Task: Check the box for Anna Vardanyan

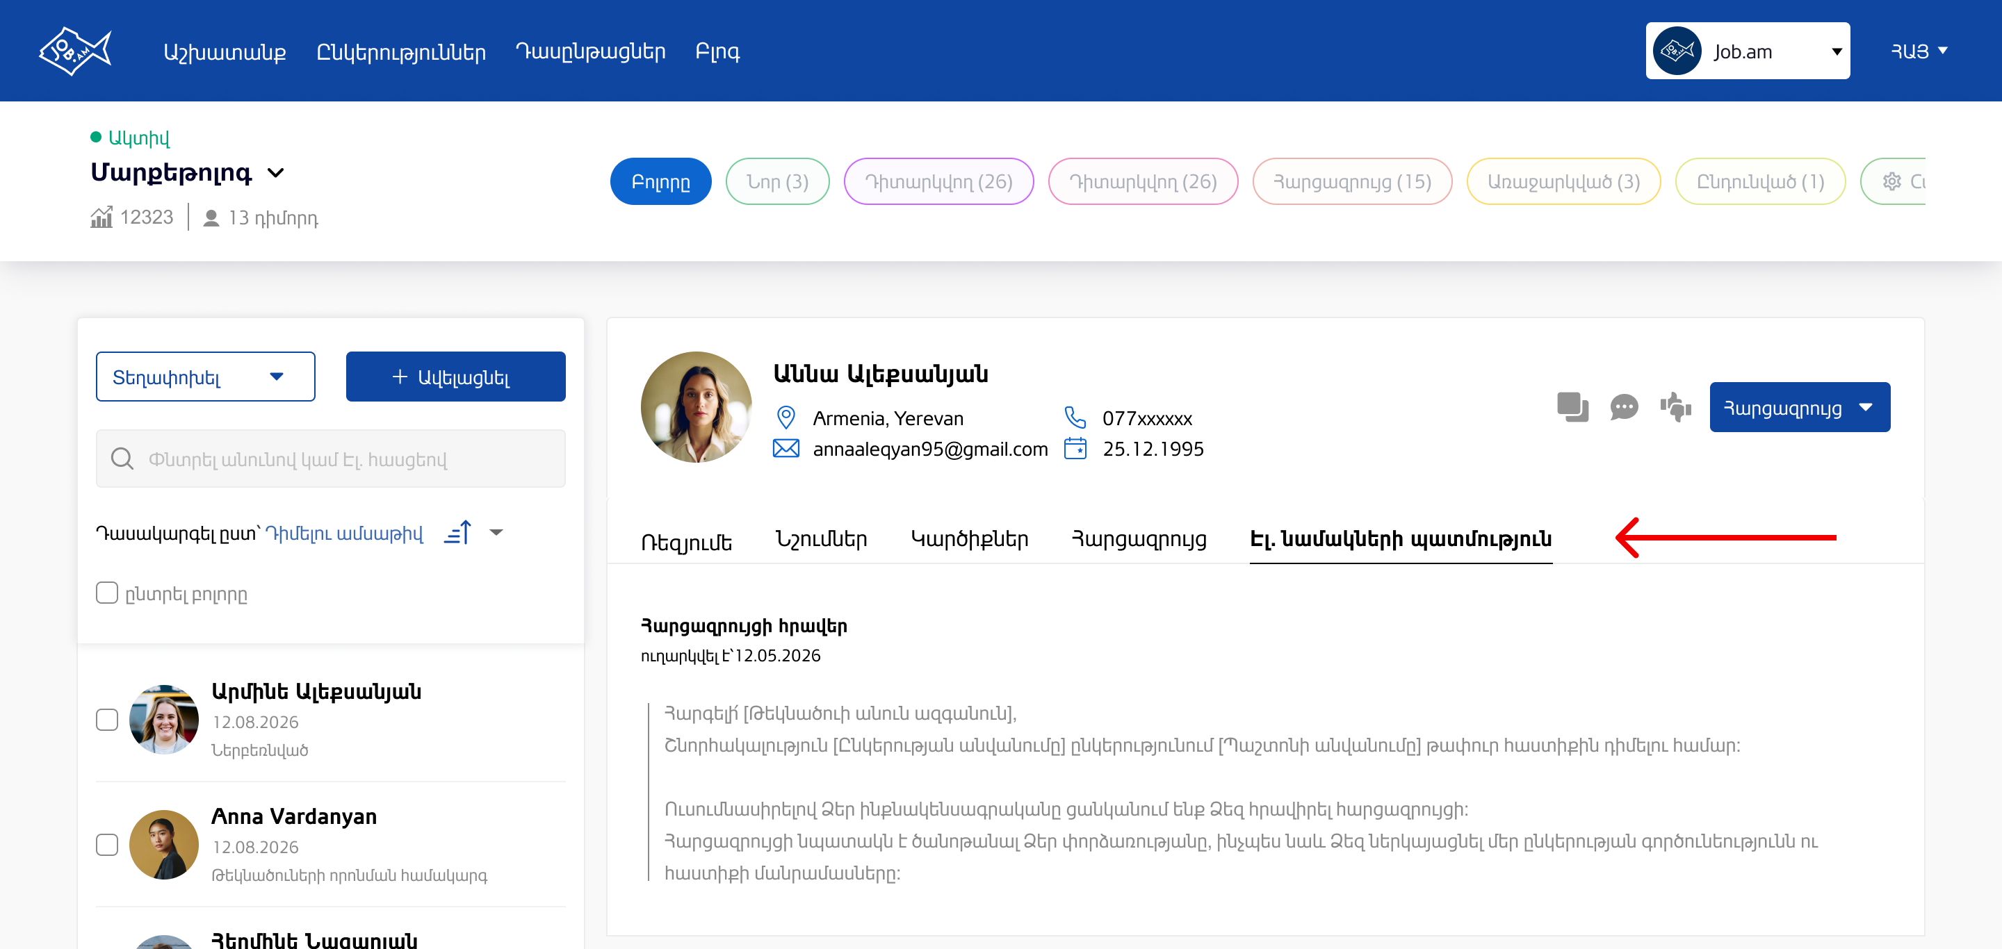Action: coord(107,845)
